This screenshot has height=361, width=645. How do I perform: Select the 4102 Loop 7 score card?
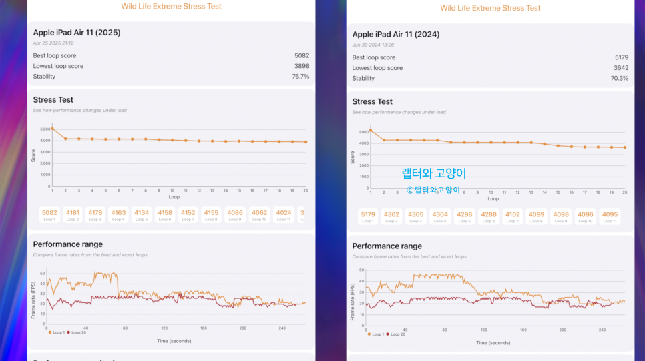pos(513,216)
